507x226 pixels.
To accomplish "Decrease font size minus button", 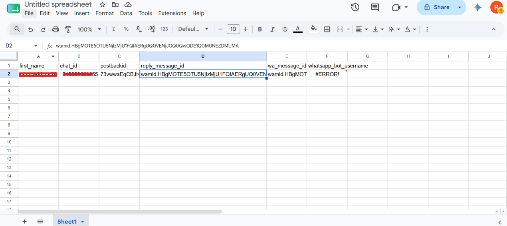I will pos(220,29).
